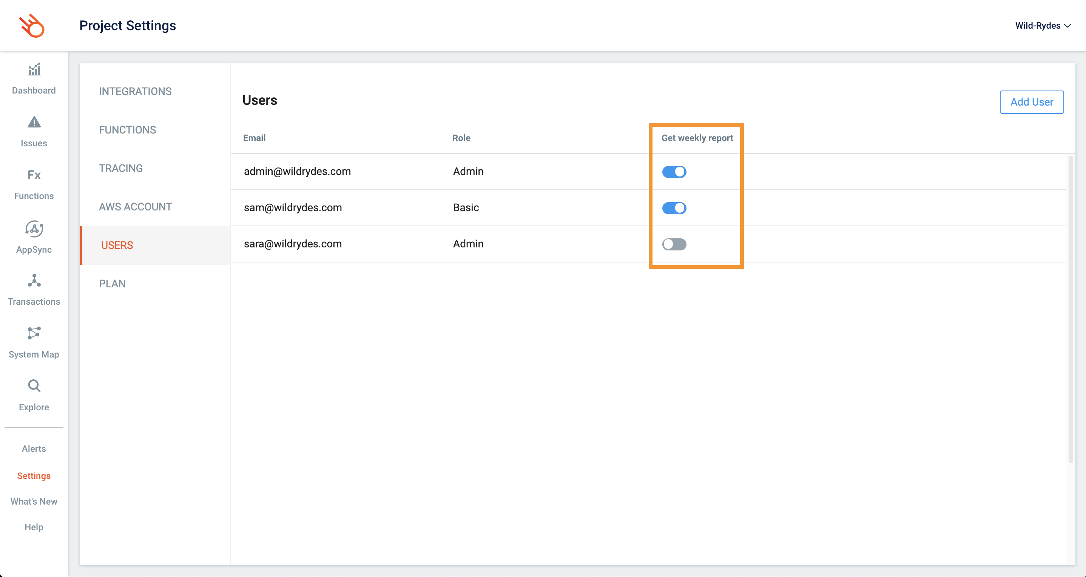Select the Transactions nodes icon
The height and width of the screenshot is (577, 1086).
34,281
